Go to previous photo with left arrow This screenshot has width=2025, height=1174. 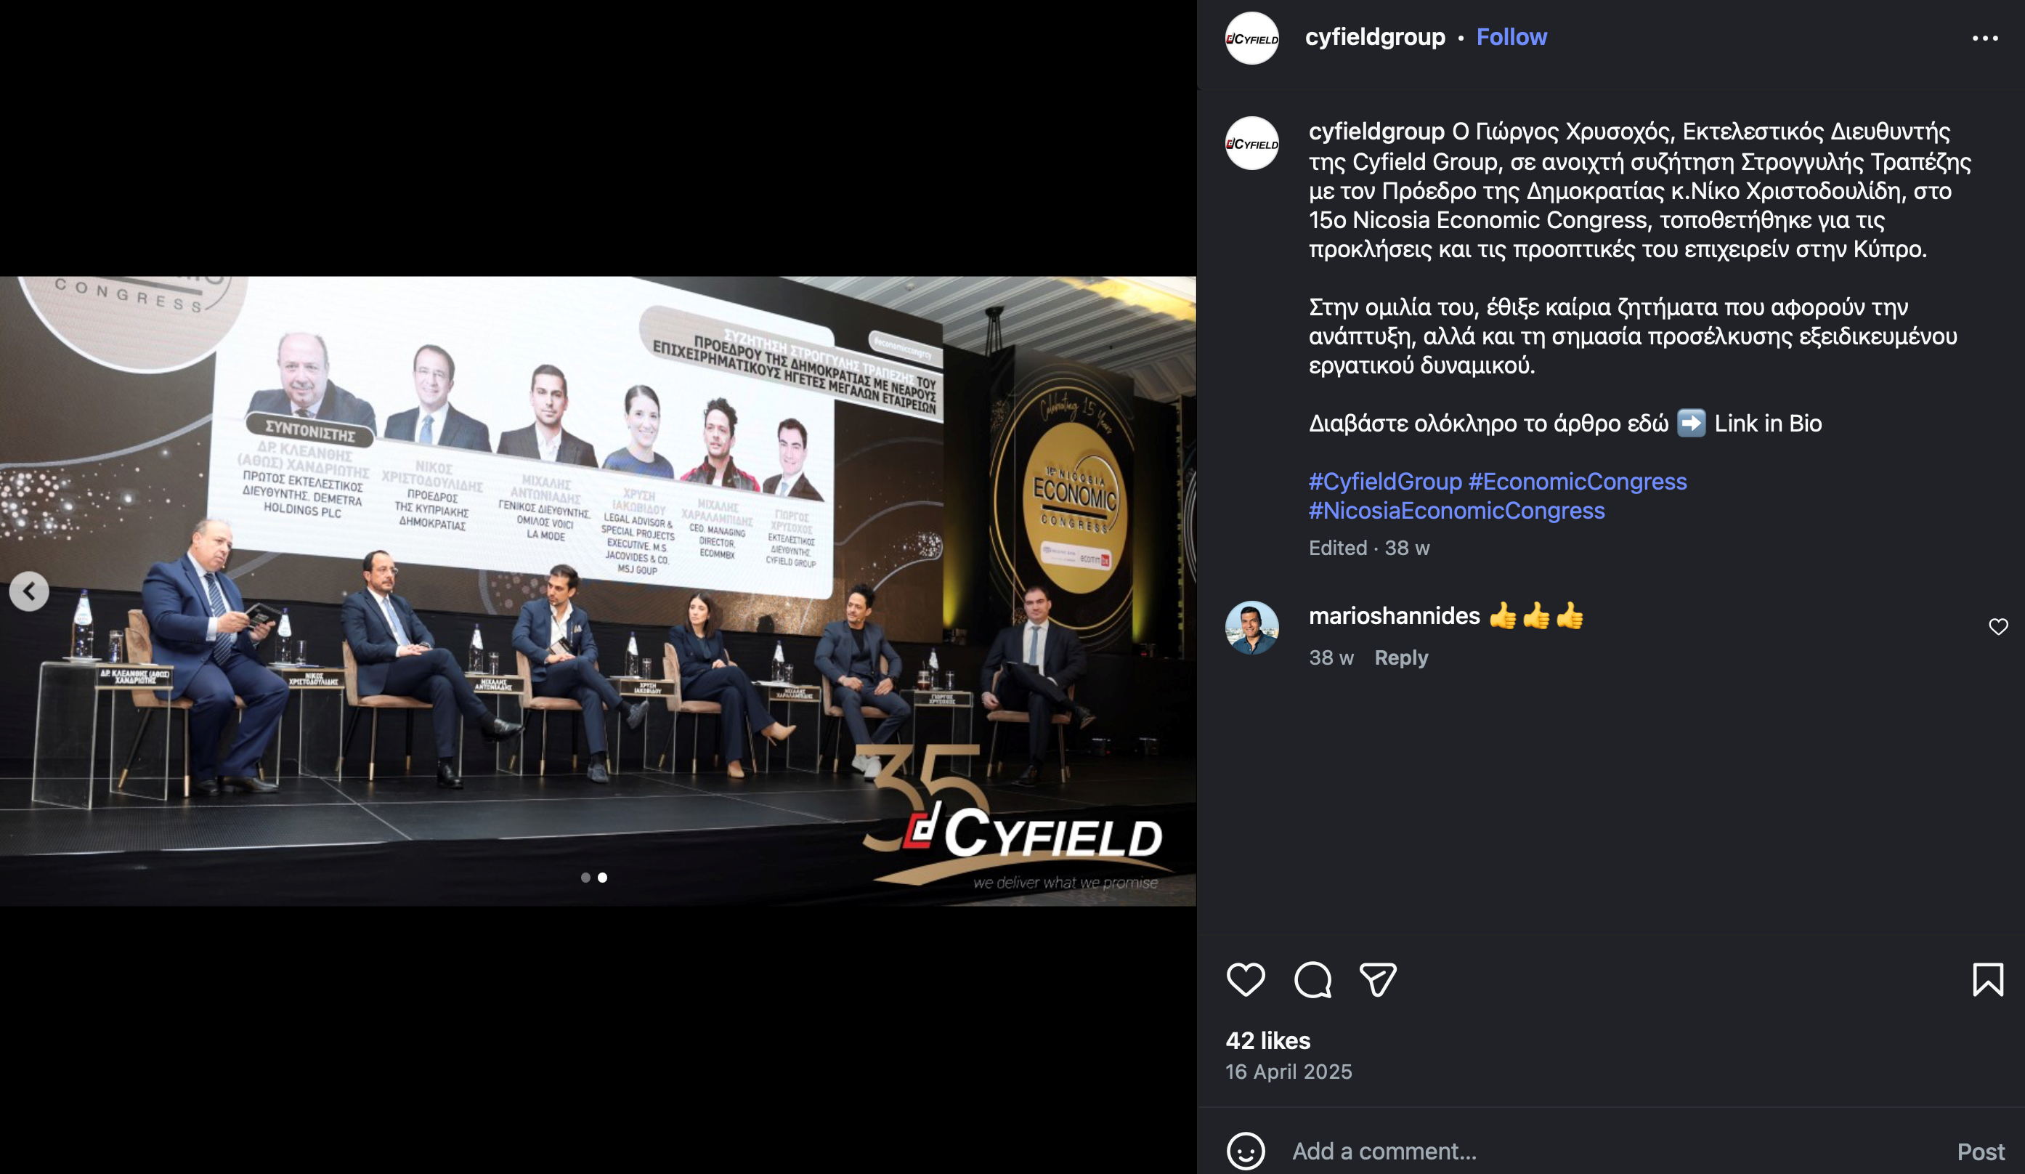point(29,591)
